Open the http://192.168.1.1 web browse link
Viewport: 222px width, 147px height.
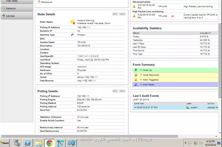(x=86, y=81)
